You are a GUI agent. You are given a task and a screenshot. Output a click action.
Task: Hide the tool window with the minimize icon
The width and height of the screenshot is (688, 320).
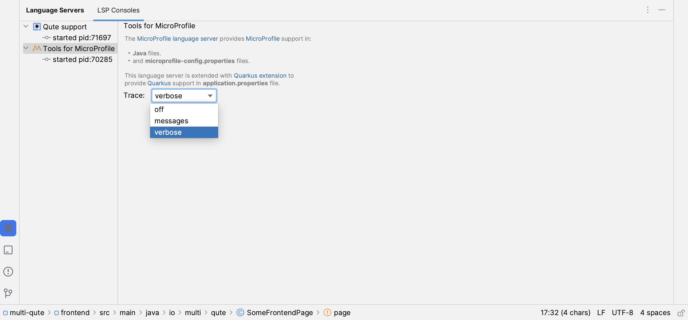[662, 10]
